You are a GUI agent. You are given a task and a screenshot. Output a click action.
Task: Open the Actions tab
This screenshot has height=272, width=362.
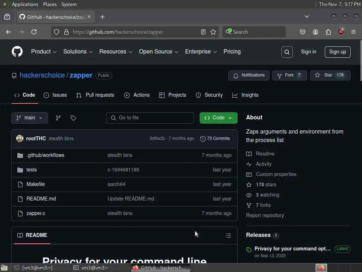[x=137, y=95]
